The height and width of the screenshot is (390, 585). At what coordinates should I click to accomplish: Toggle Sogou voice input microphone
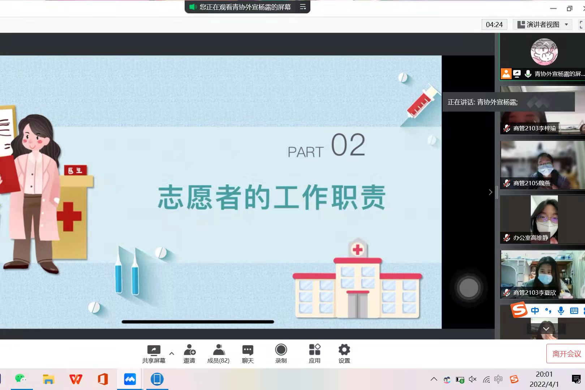pyautogui.click(x=561, y=311)
